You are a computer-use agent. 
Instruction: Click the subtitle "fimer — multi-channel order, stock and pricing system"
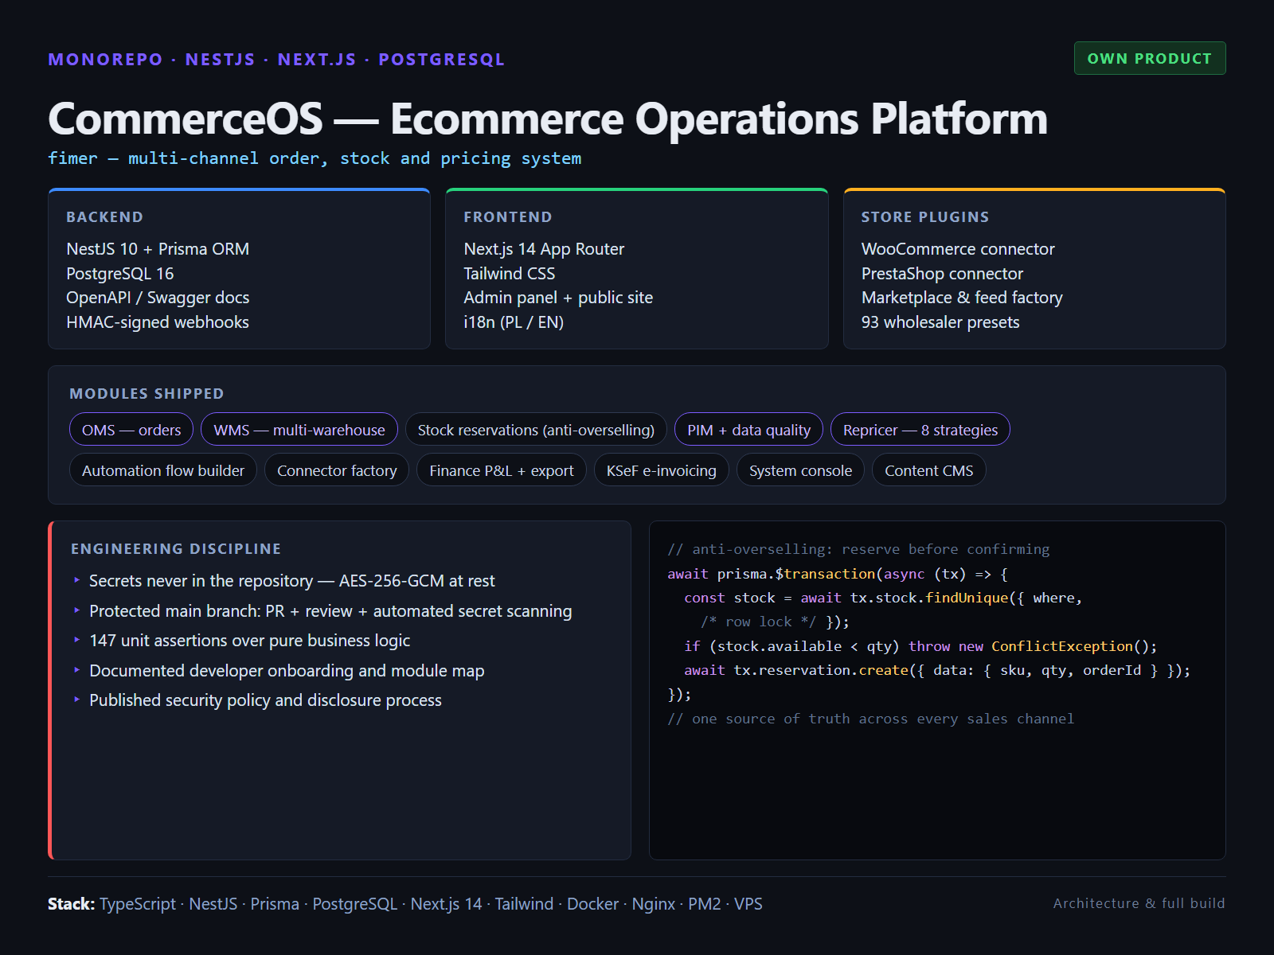pyautogui.click(x=315, y=158)
